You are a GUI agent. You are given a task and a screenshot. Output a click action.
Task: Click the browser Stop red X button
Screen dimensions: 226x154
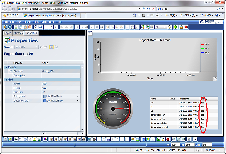coord(153,9)
